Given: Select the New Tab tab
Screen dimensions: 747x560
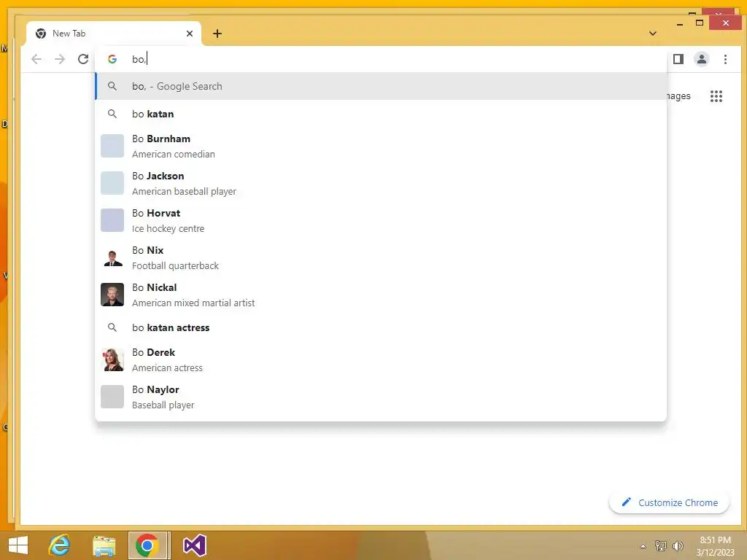Looking at the screenshot, I should 114,34.
